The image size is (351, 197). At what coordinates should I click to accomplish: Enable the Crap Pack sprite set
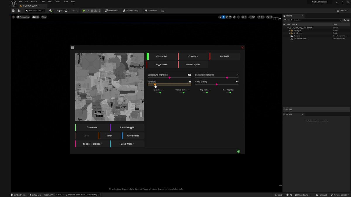pyautogui.click(x=193, y=56)
